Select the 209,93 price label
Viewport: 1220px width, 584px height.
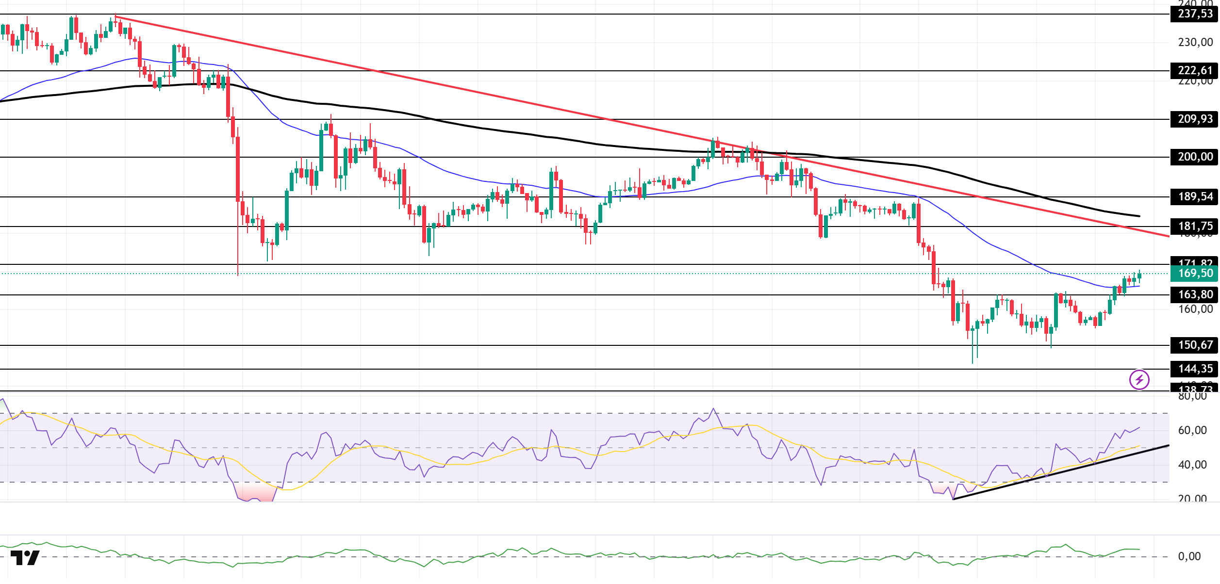click(x=1195, y=119)
